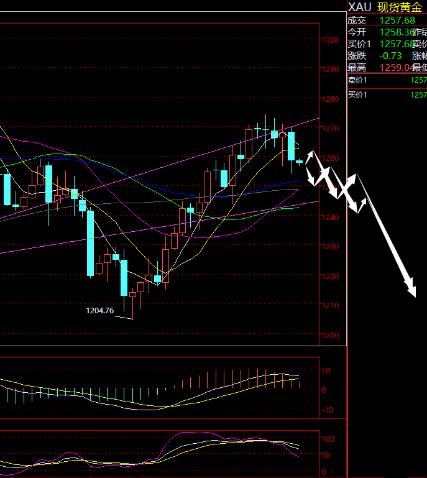This screenshot has height=478, width=427.
Task: Select the 卖价1 row in order book
Action: 387,80
